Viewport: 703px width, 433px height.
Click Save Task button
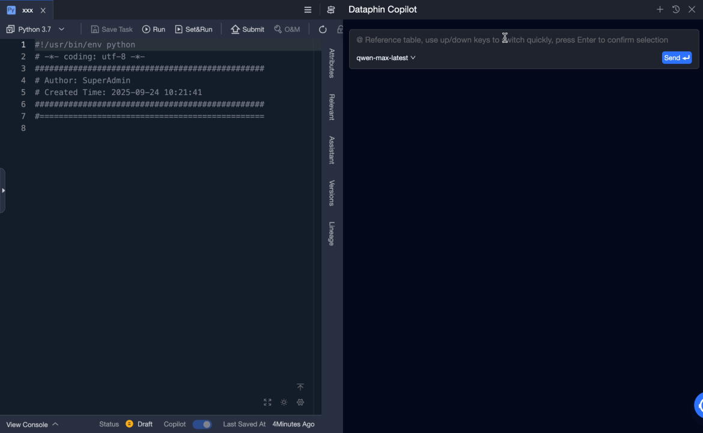112,29
